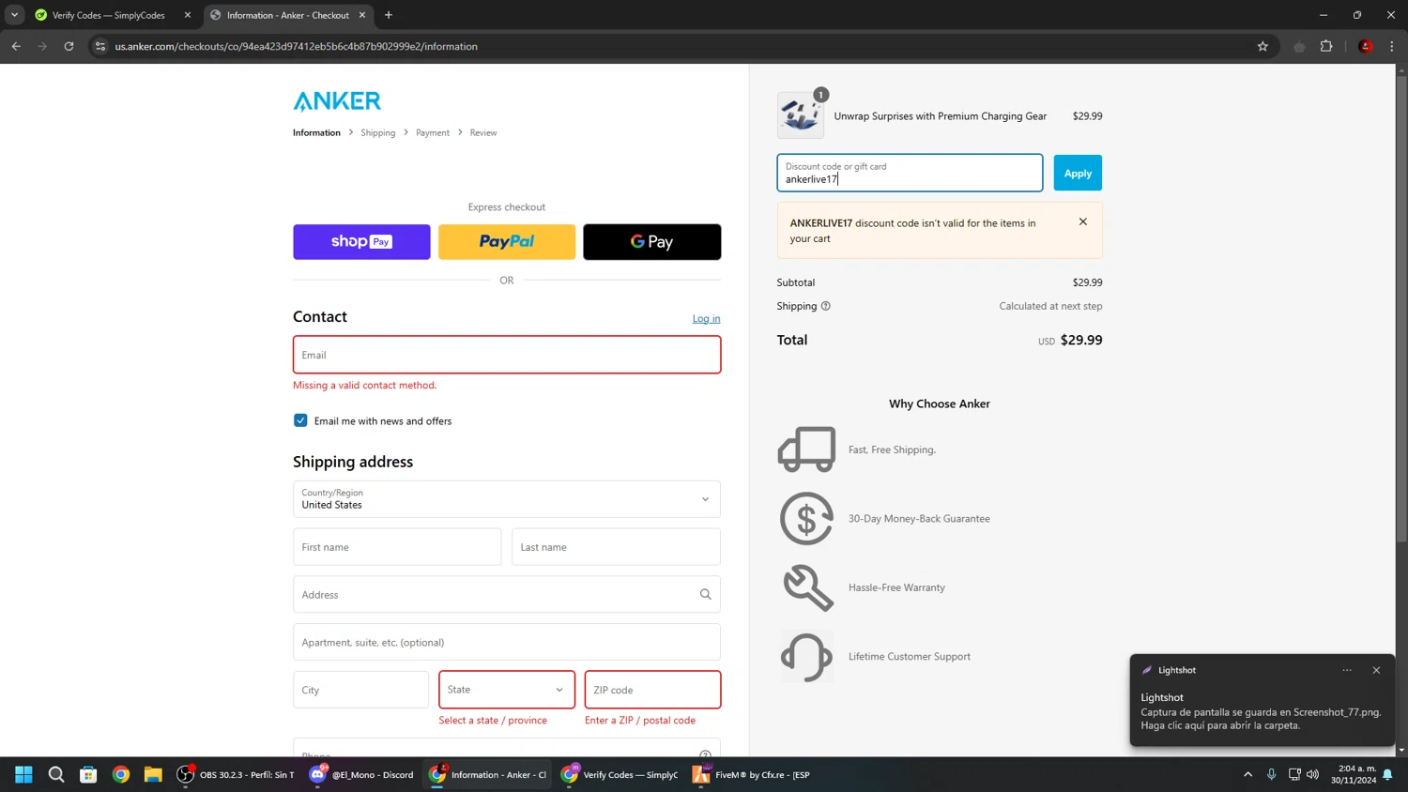The height and width of the screenshot is (792, 1408).
Task: Click the Shipping info question-mark icon
Action: pos(826,306)
